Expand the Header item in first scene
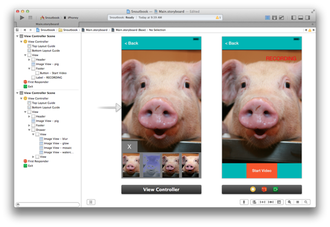Image resolution: width=330 pixels, height=227 pixels. 29,60
